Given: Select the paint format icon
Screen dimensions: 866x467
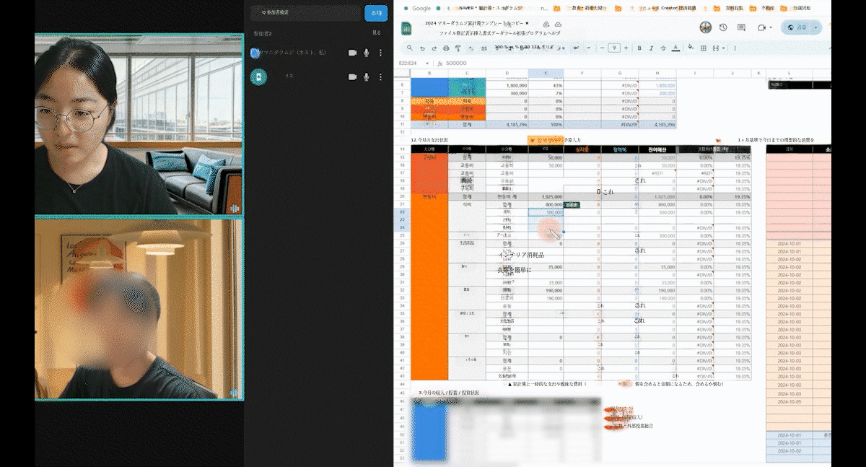Looking at the screenshot, I should coord(458,48).
